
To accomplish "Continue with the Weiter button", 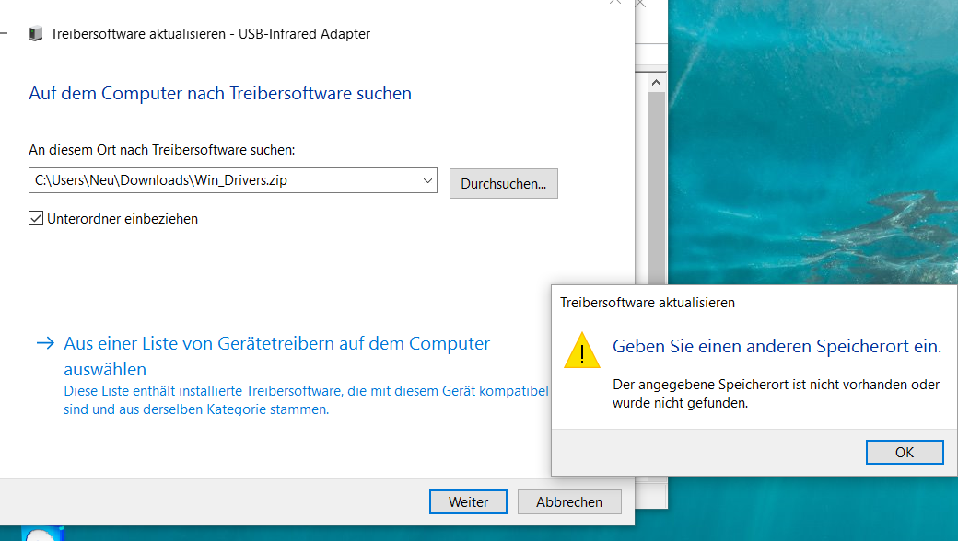I will click(x=468, y=502).
